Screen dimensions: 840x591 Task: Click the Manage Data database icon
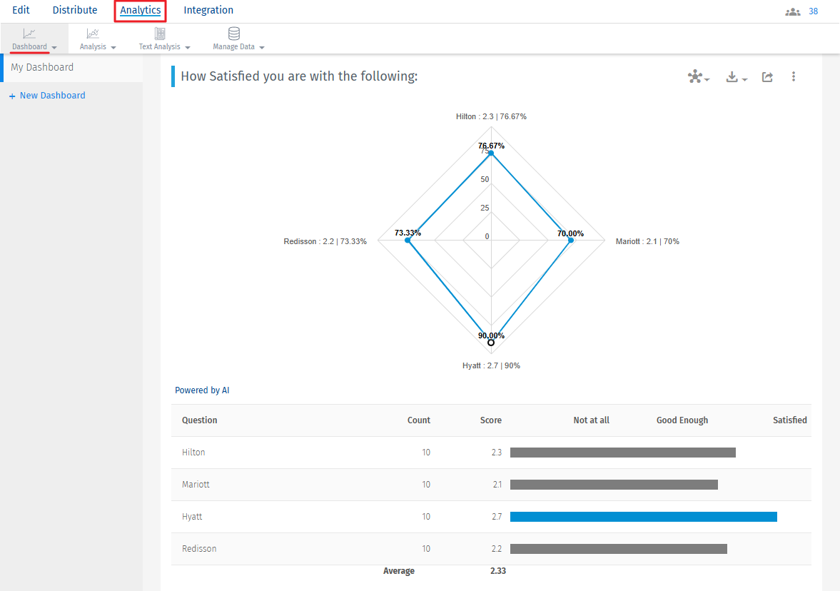pyautogui.click(x=233, y=34)
